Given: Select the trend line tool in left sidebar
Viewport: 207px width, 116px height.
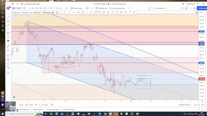Looking at the screenshot, I should (8, 17).
